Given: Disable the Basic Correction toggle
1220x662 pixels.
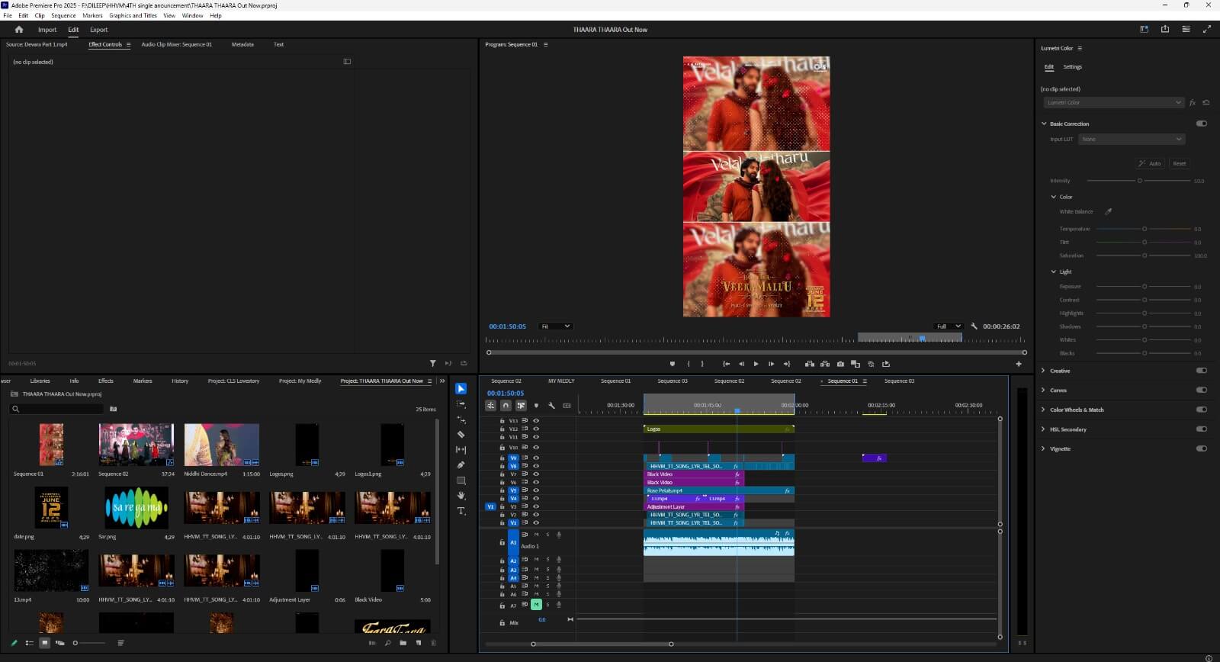Looking at the screenshot, I should 1202,124.
